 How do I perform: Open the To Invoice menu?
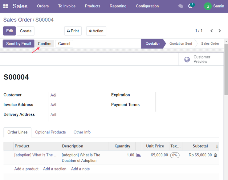[x=67, y=6]
